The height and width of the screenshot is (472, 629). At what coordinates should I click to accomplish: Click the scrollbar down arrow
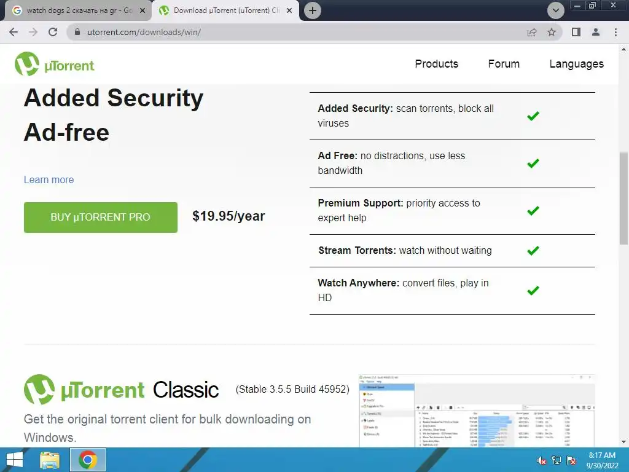623,442
